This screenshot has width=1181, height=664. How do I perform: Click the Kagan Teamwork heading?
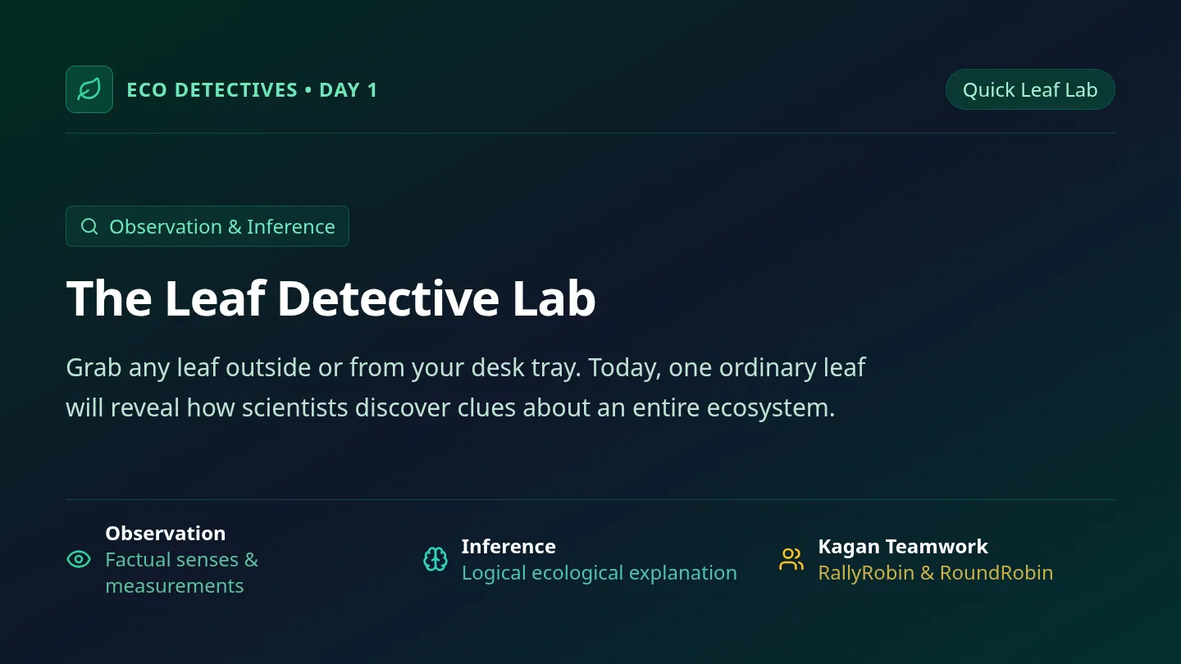(903, 546)
